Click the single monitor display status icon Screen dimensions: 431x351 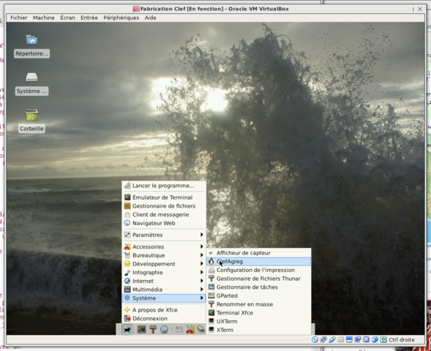pyautogui.click(x=349, y=339)
